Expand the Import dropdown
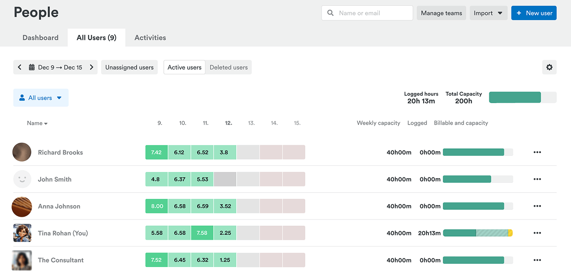 488,13
